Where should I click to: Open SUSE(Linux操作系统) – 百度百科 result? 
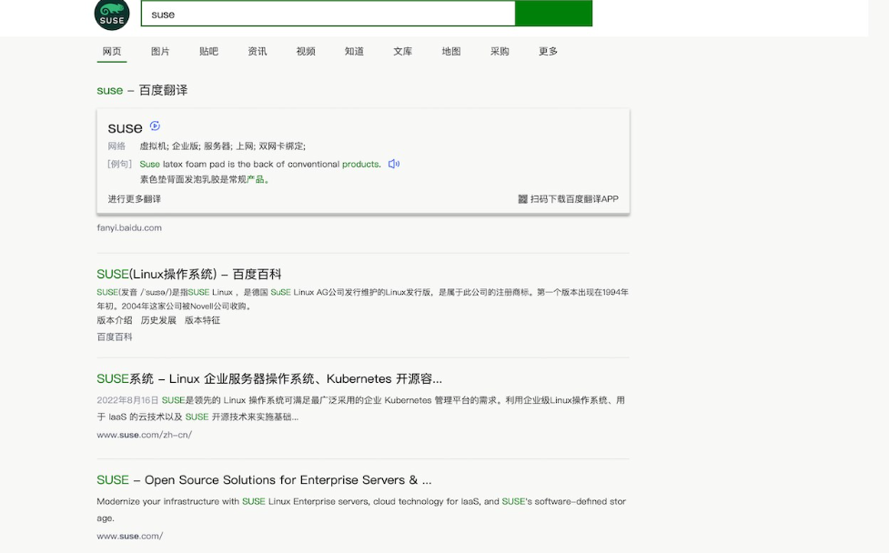(189, 275)
